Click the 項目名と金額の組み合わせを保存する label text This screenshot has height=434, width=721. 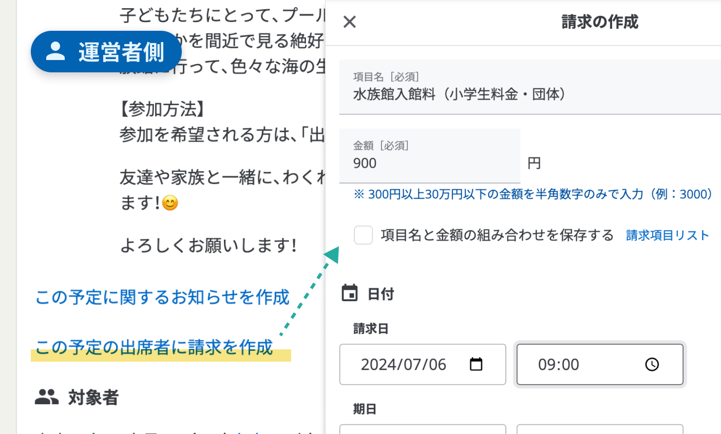click(x=497, y=235)
